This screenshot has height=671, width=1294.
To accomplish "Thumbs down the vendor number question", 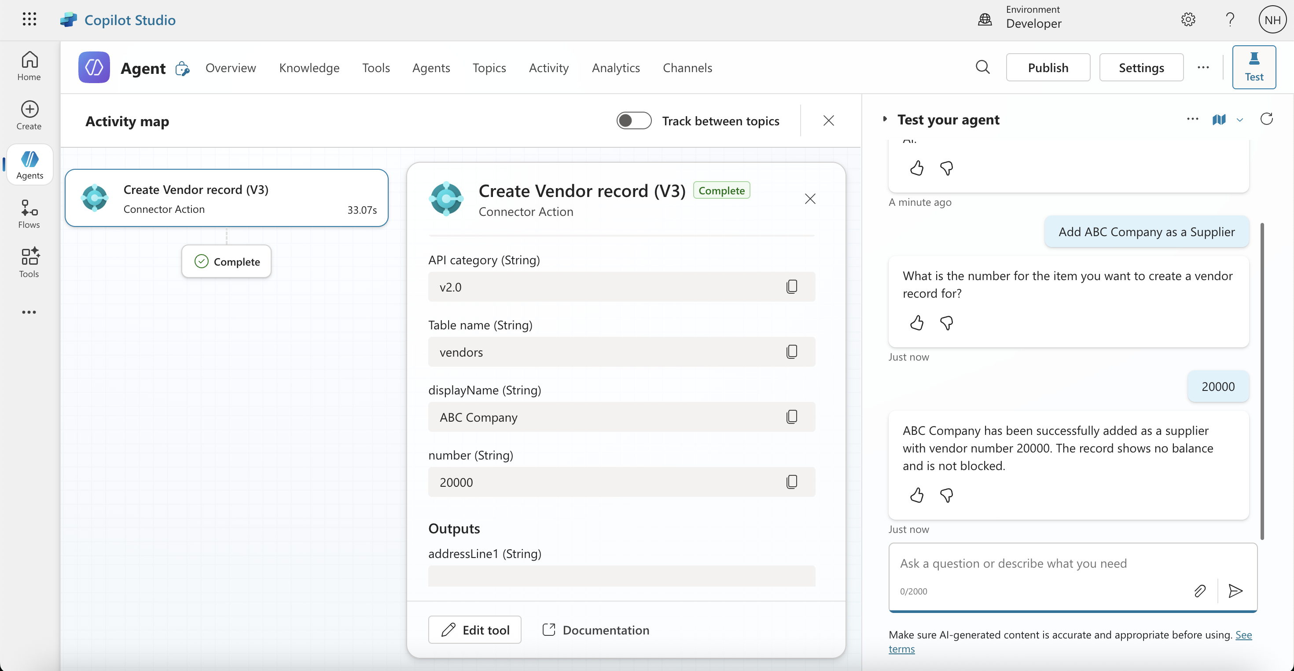I will pos(946,323).
